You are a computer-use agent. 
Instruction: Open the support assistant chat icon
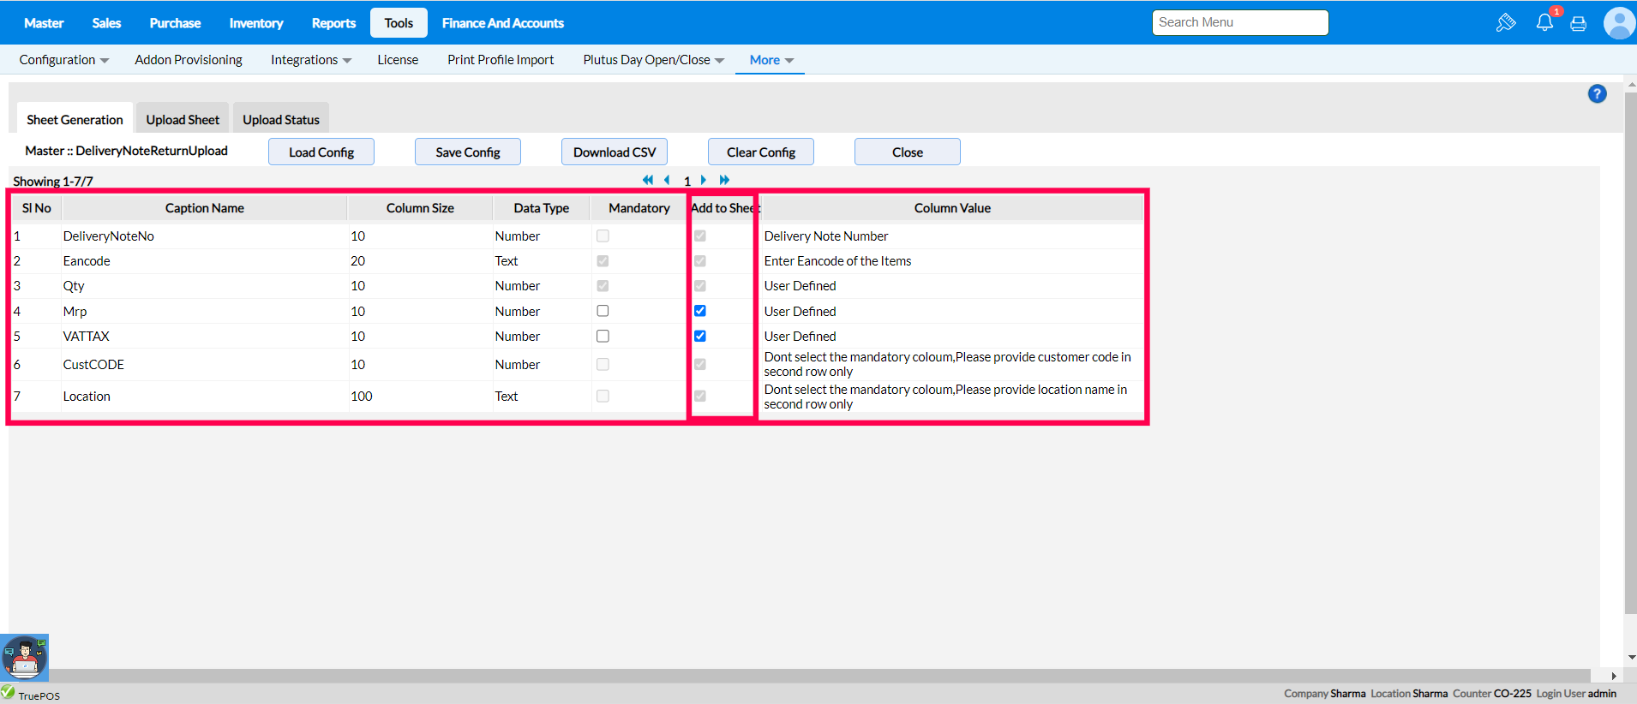[25, 658]
